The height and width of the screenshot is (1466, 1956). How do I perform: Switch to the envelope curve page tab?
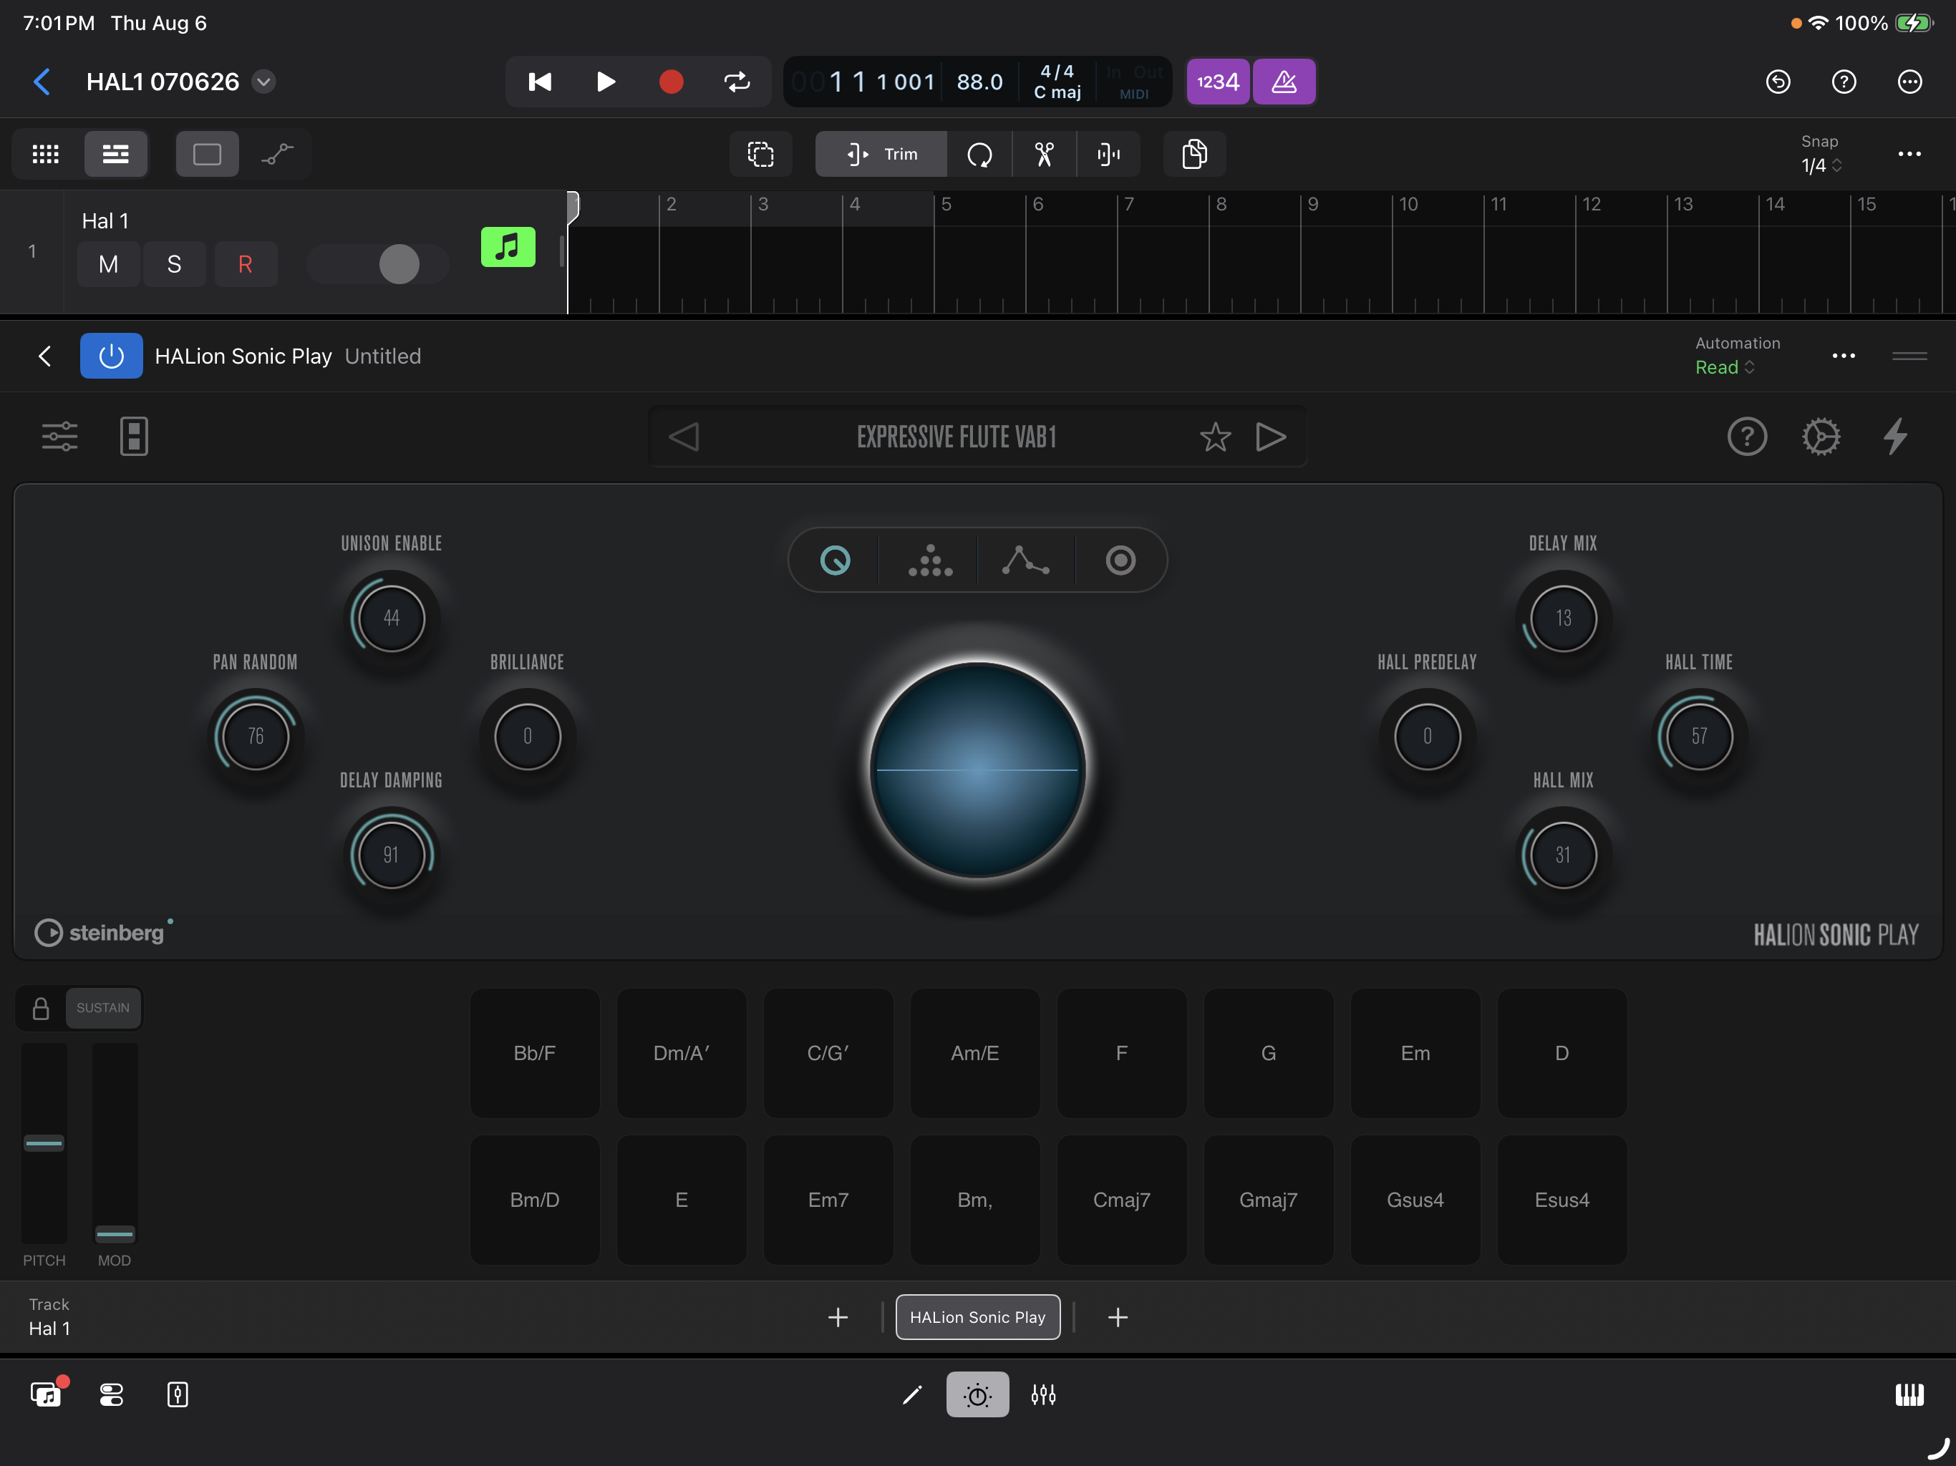click(1026, 560)
